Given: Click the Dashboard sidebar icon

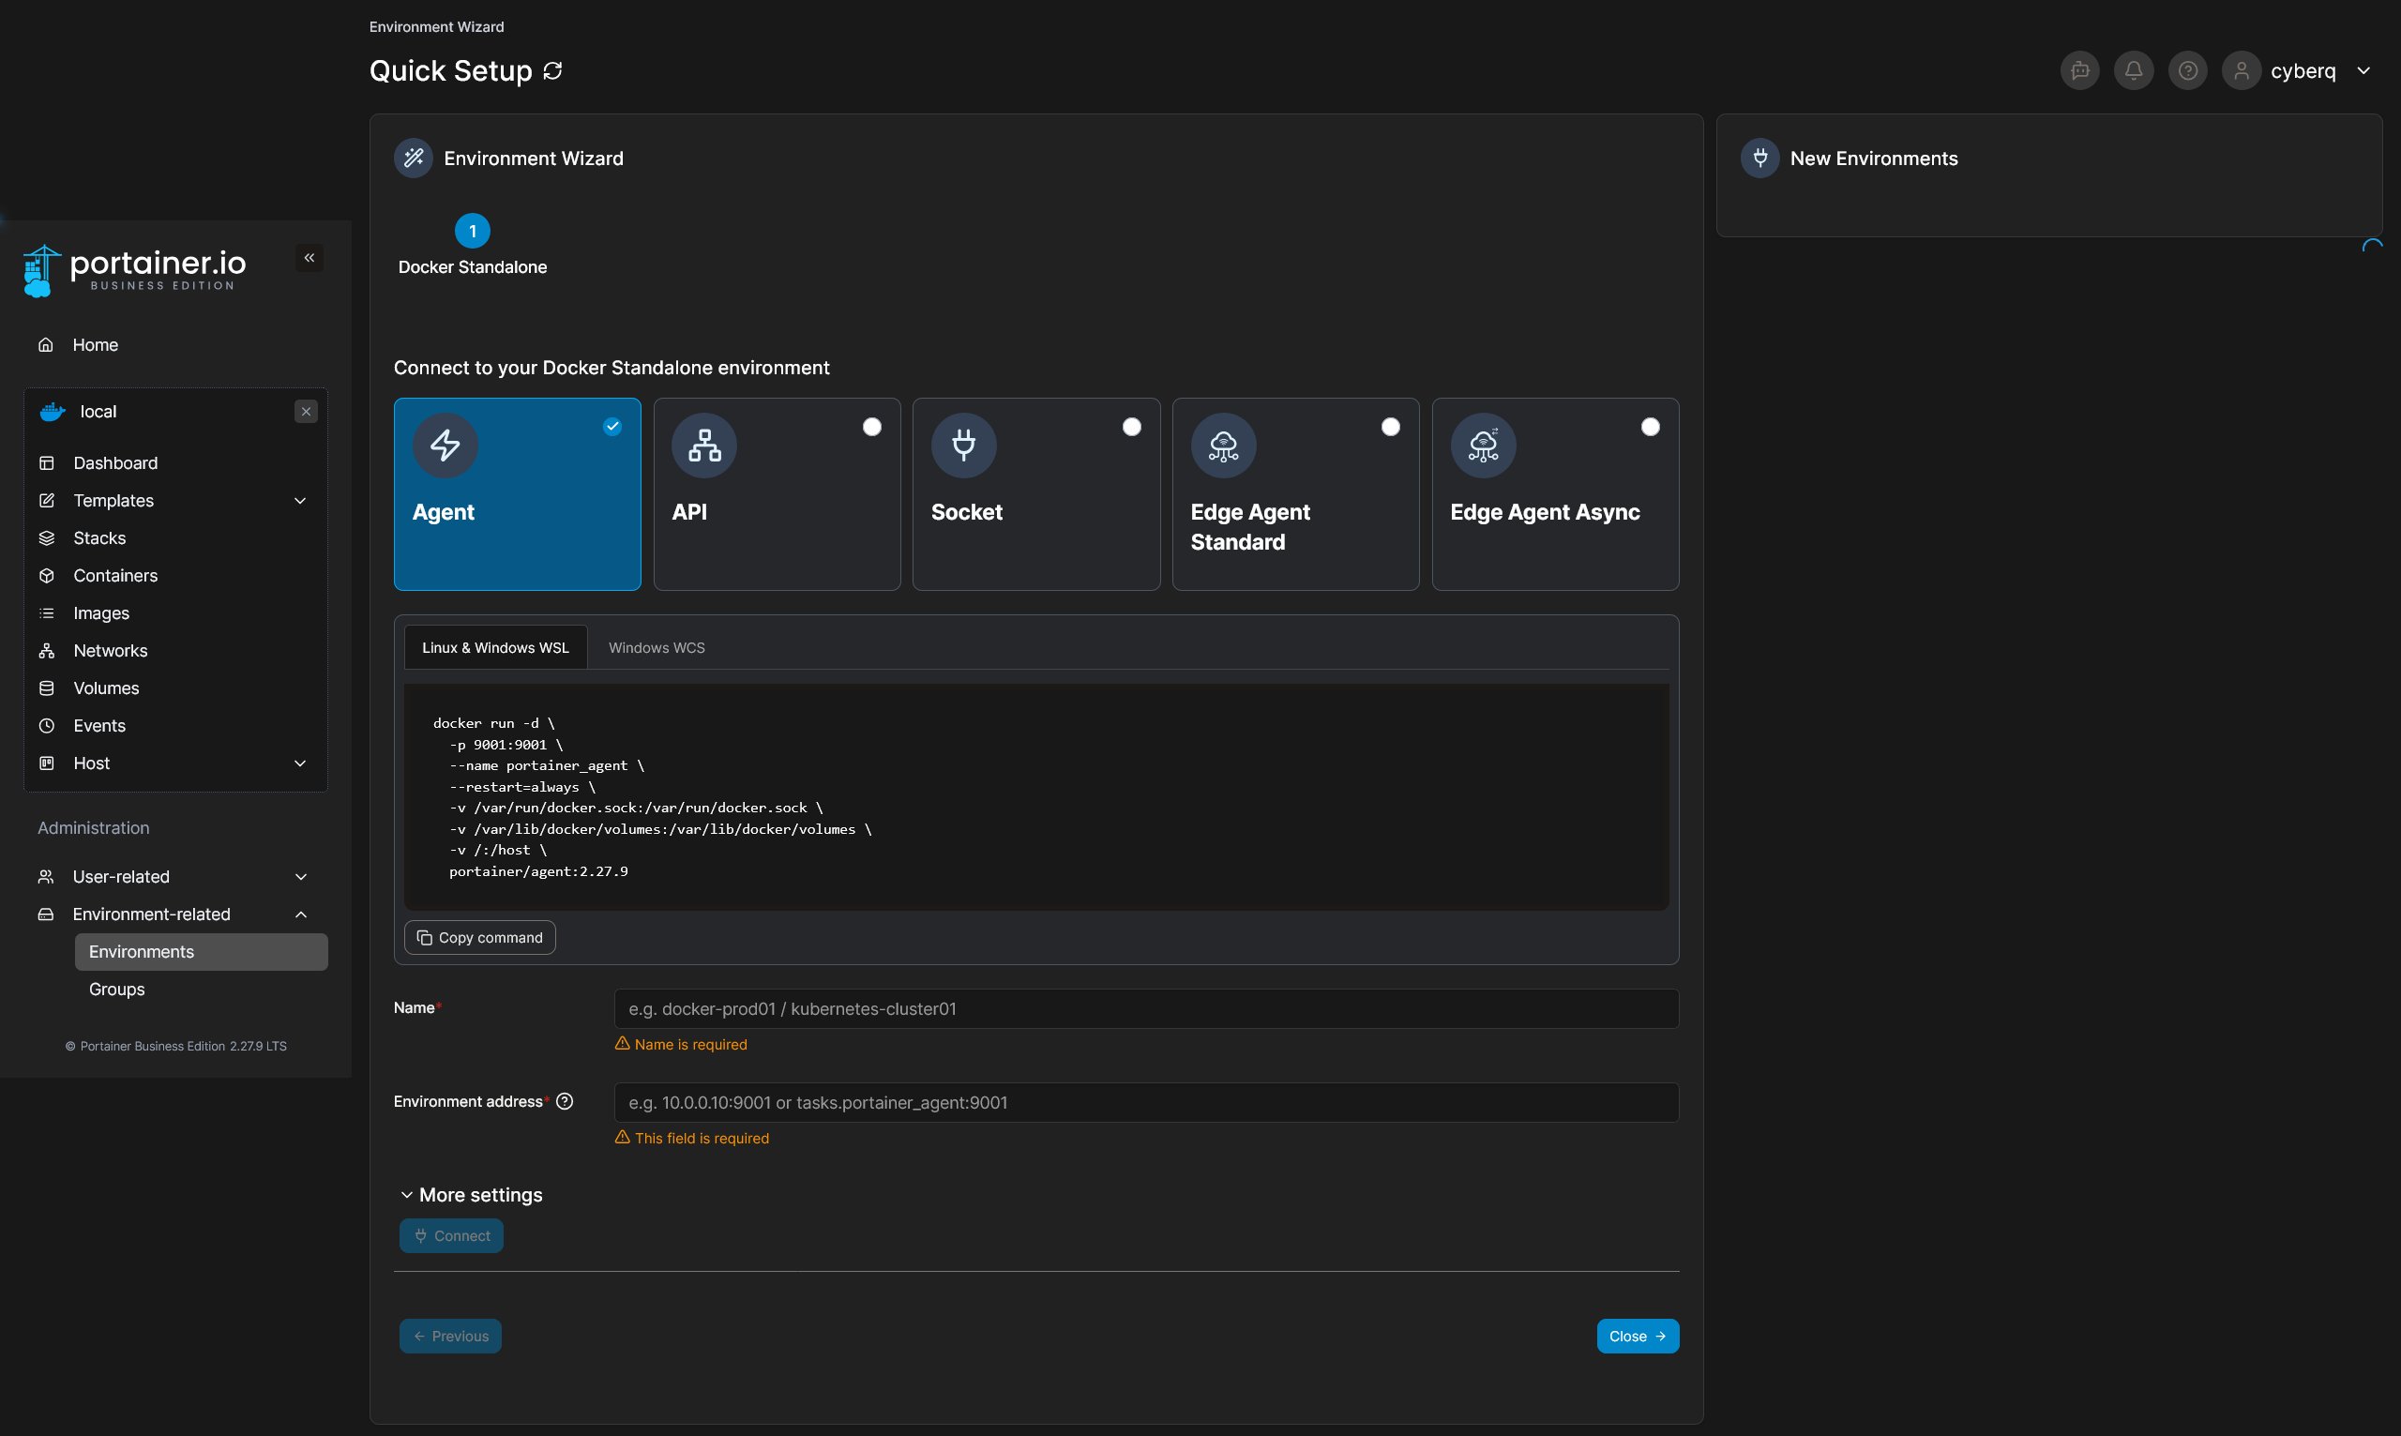Looking at the screenshot, I should 47,462.
